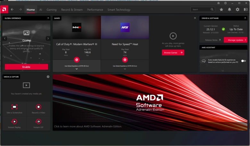Click the globe icon under Need for Speed

(125, 59)
